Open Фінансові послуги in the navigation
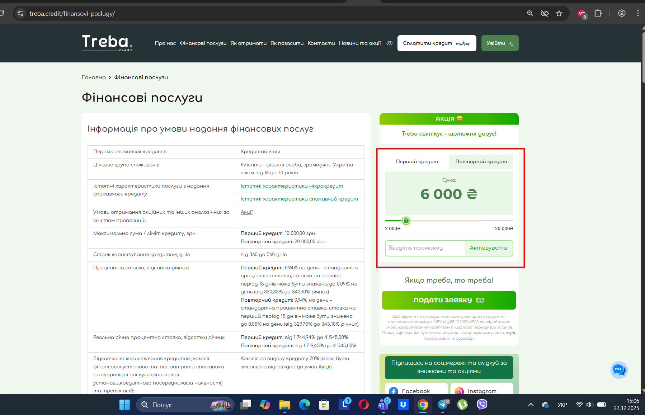This screenshot has width=645, height=415. point(203,43)
